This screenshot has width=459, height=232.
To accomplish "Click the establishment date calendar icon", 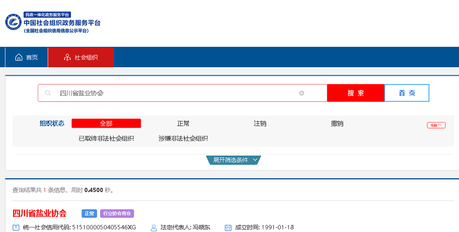I will (x=228, y=227).
